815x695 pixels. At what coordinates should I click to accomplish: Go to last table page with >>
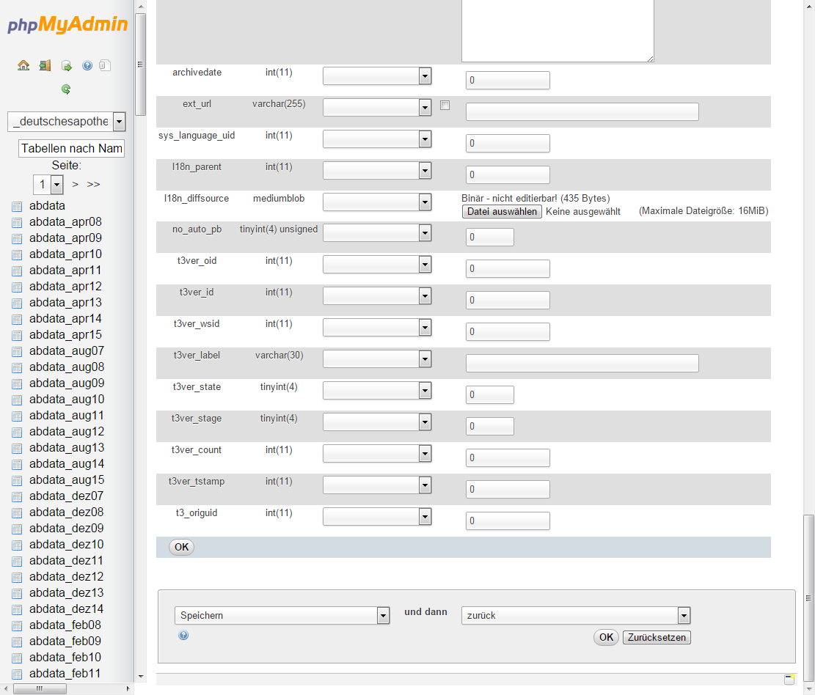[93, 184]
